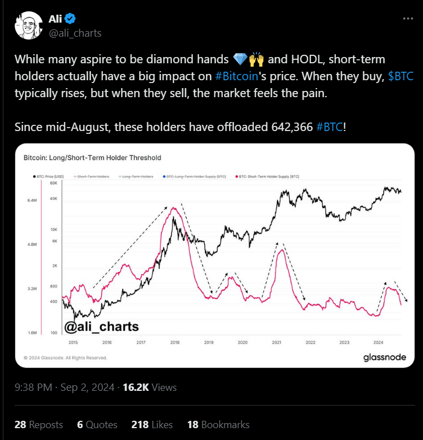Toggle Short-Term Holders legend entry

[x=91, y=176]
